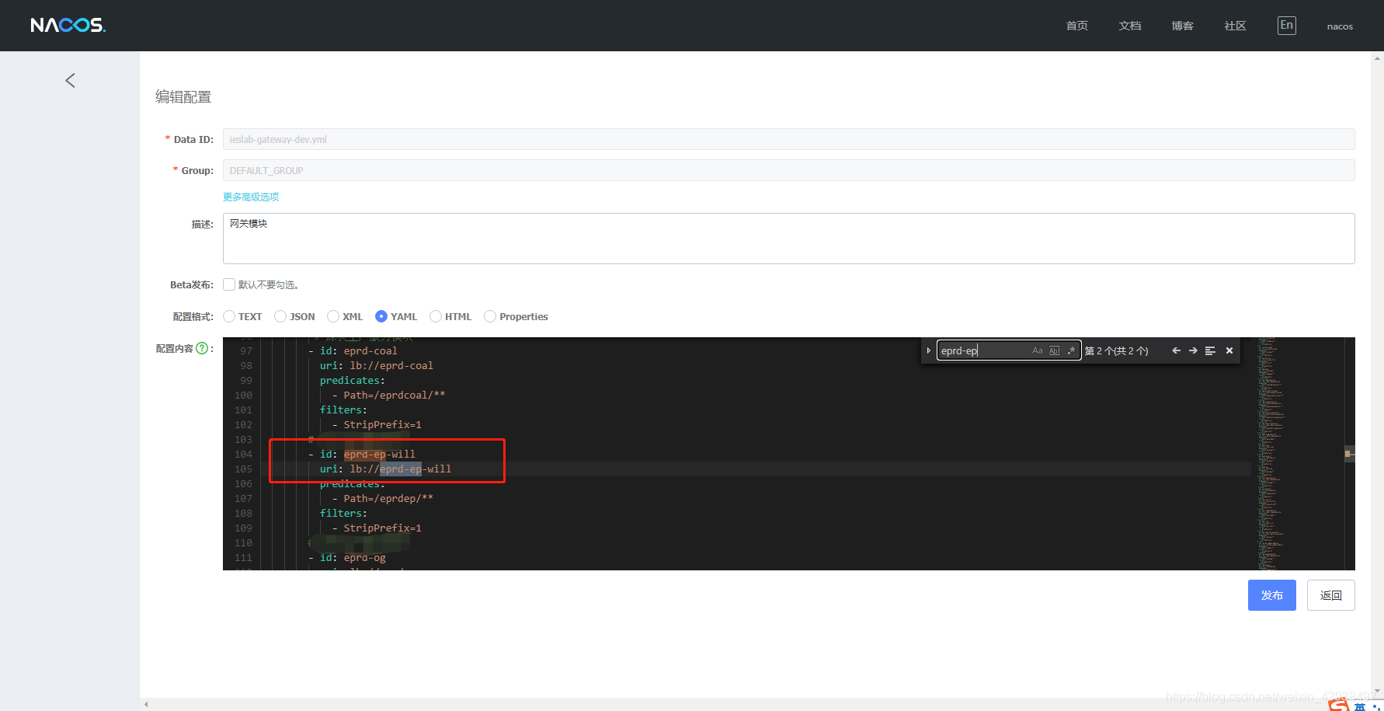The width and height of the screenshot is (1384, 711).
Task: Click 'StripPrefix=1' on line 102
Action: point(383,425)
